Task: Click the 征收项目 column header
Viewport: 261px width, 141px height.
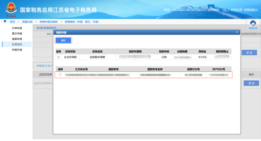Action: [x=70, y=52]
